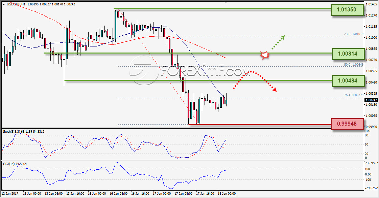Click the 13 Jan 16:00 time label
Screen dimensions: 379x198
(x=75, y=193)
